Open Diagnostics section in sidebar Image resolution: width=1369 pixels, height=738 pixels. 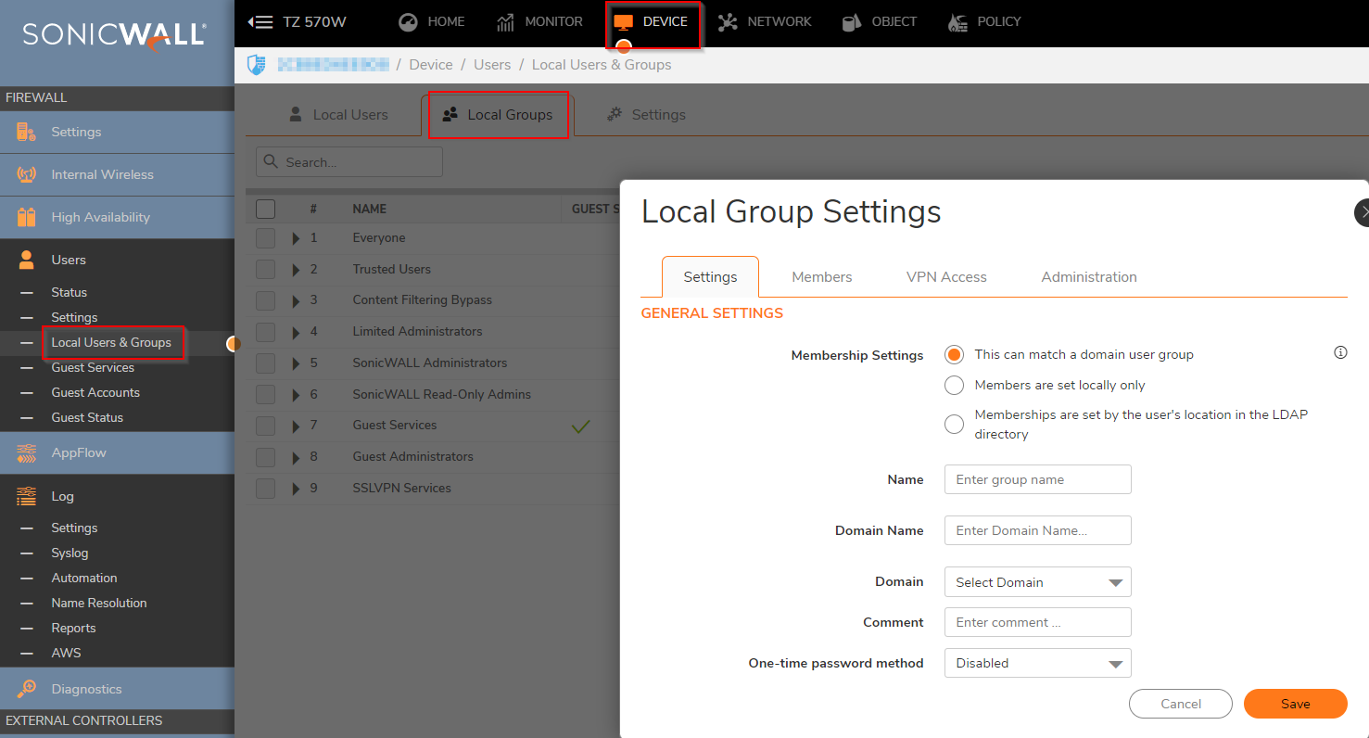pos(86,689)
